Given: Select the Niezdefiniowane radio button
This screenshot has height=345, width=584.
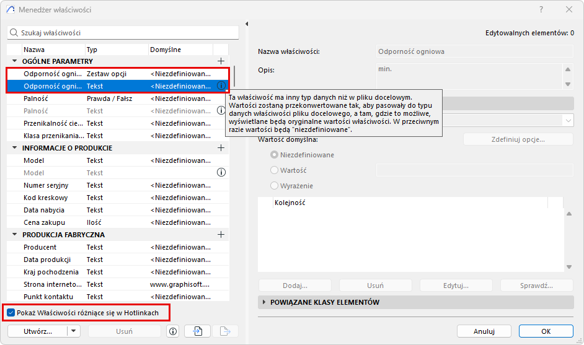Looking at the screenshot, I should point(274,154).
